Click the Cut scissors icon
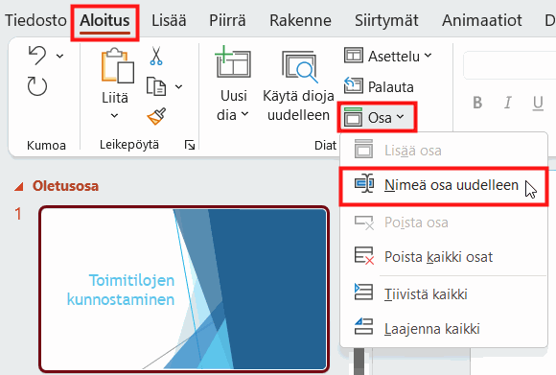The height and width of the screenshot is (375, 556). tap(156, 56)
